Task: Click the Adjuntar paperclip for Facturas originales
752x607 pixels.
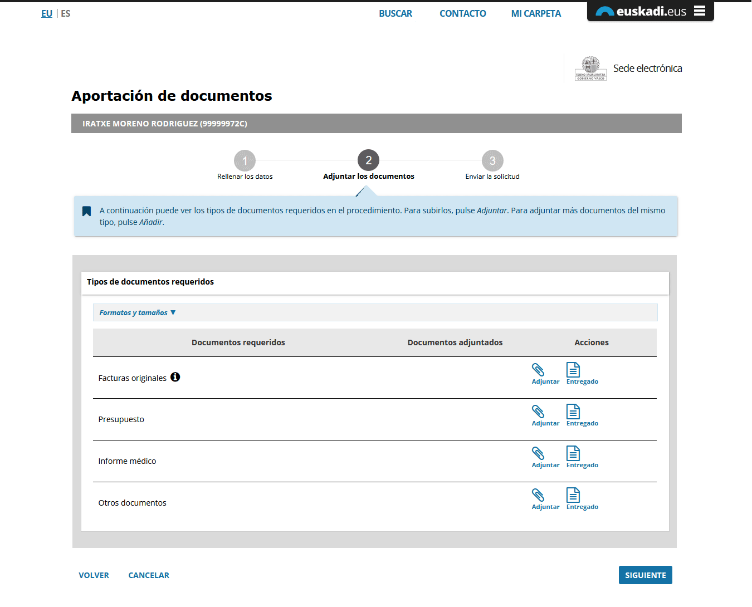Action: 539,371
